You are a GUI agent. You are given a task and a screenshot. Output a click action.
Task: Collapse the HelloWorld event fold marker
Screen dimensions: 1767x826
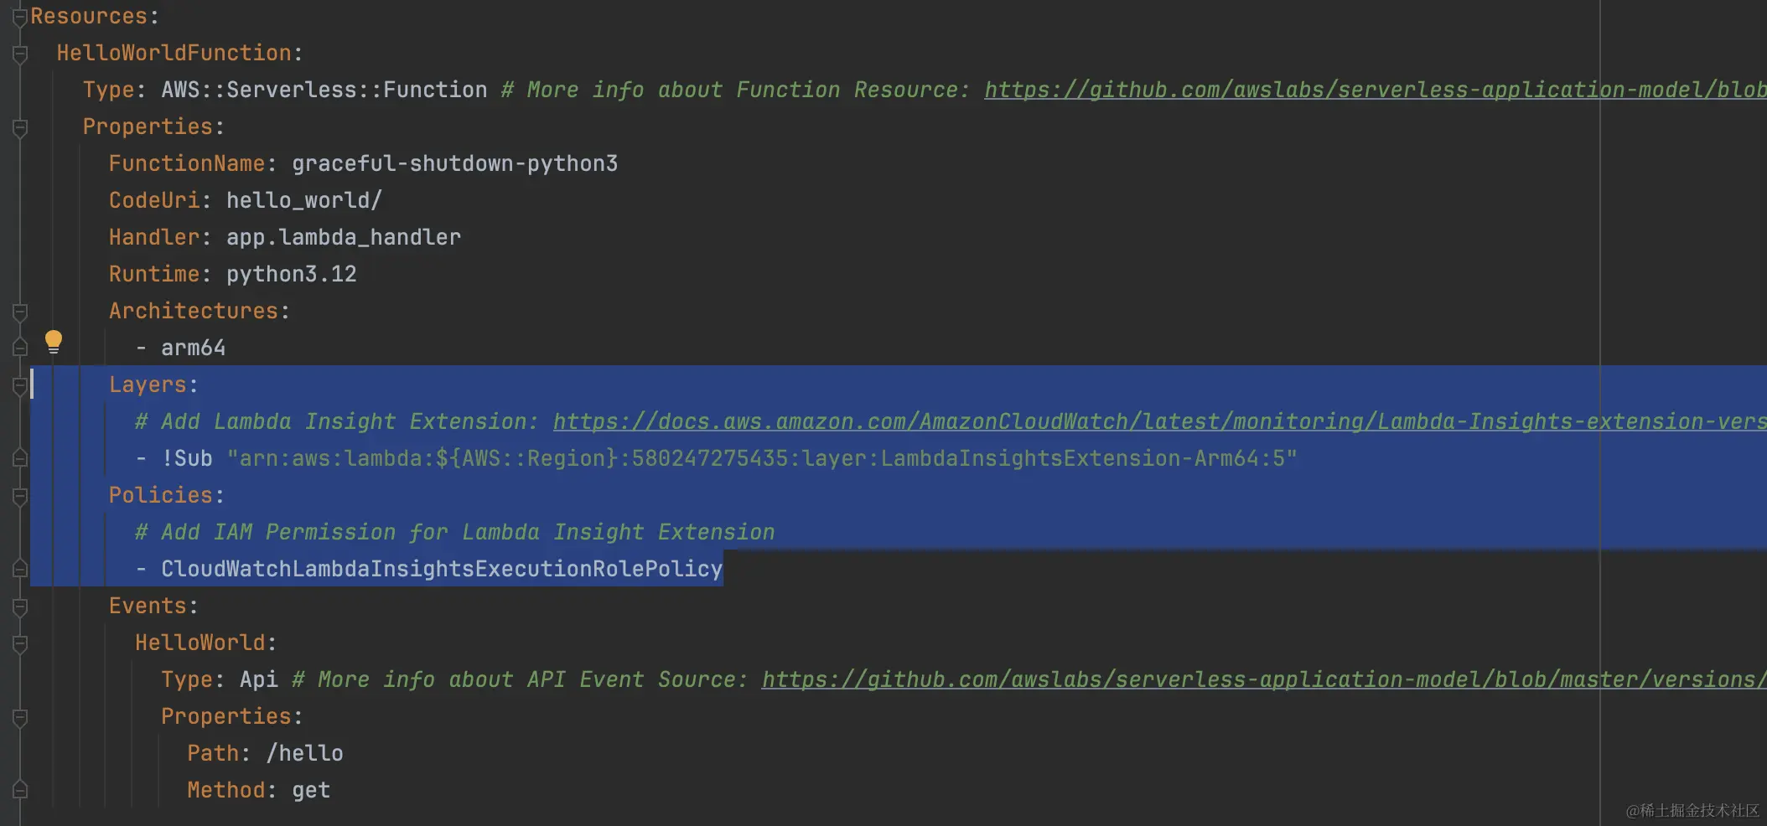[x=20, y=643]
